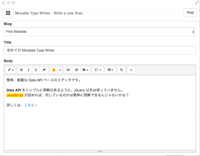Click the Title label
Image resolution: width=200 pixels, height=156 pixels.
click(x=7, y=42)
